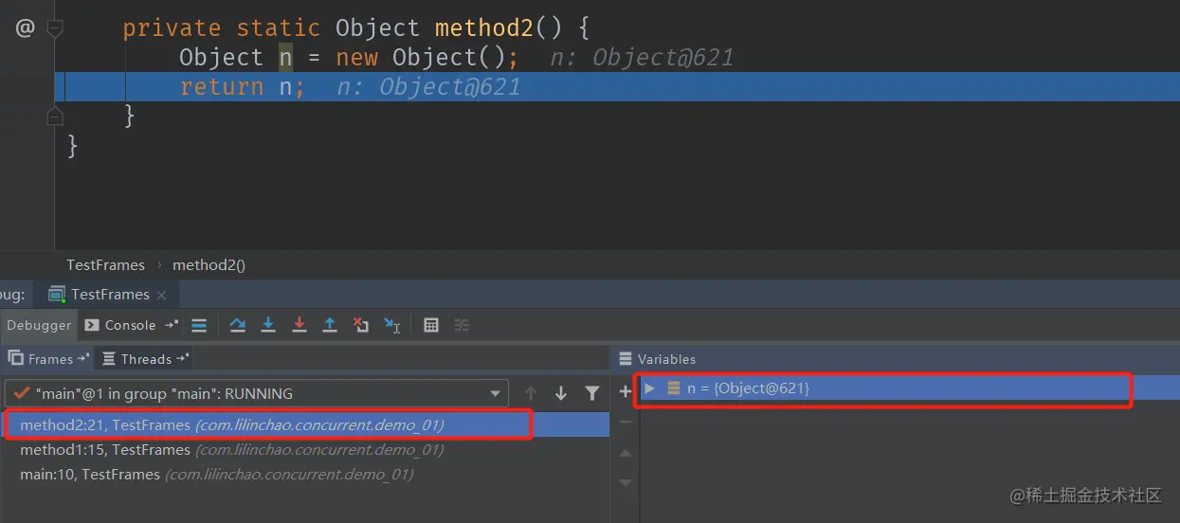The image size is (1180, 523).
Task: Open the Evaluate Expression calculator icon
Action: tap(431, 325)
